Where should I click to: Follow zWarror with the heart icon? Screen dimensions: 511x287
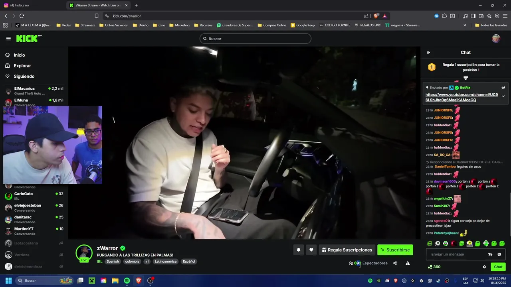[x=311, y=250]
